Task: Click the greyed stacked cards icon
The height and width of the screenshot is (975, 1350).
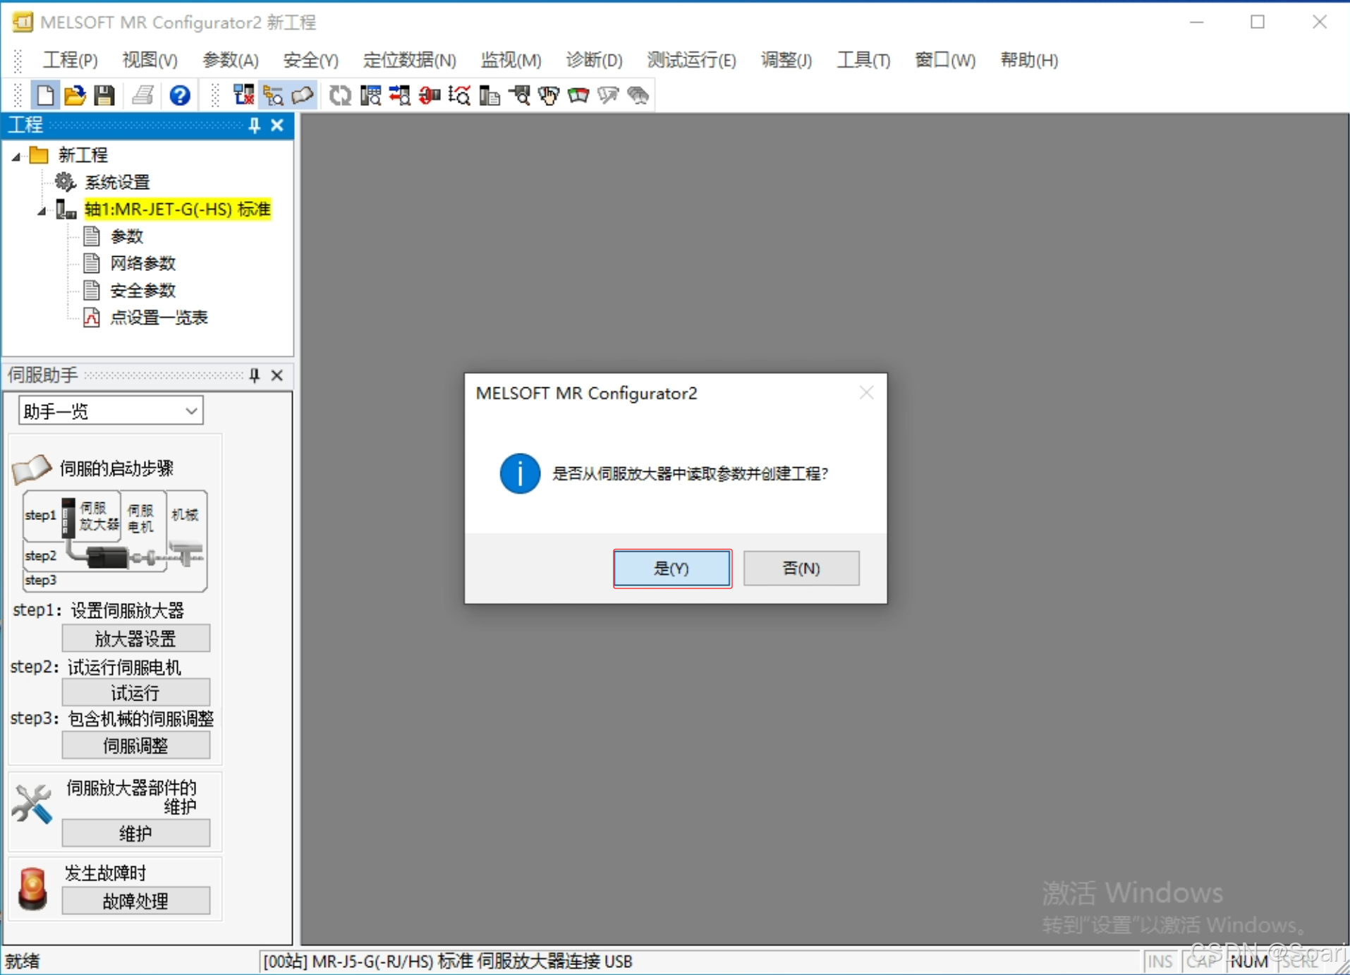Action: (x=638, y=95)
